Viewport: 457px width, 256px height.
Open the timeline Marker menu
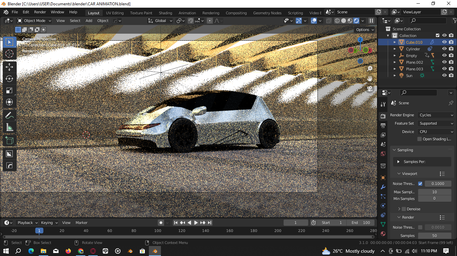(81, 223)
